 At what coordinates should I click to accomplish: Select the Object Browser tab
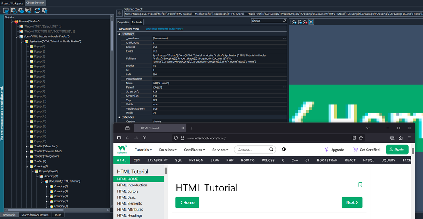pyautogui.click(x=35, y=3)
